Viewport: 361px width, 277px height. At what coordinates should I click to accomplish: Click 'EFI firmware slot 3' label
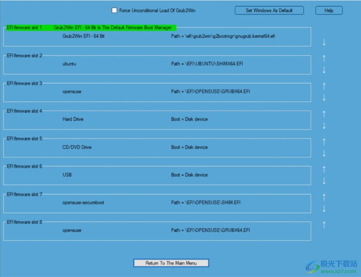tap(24, 83)
